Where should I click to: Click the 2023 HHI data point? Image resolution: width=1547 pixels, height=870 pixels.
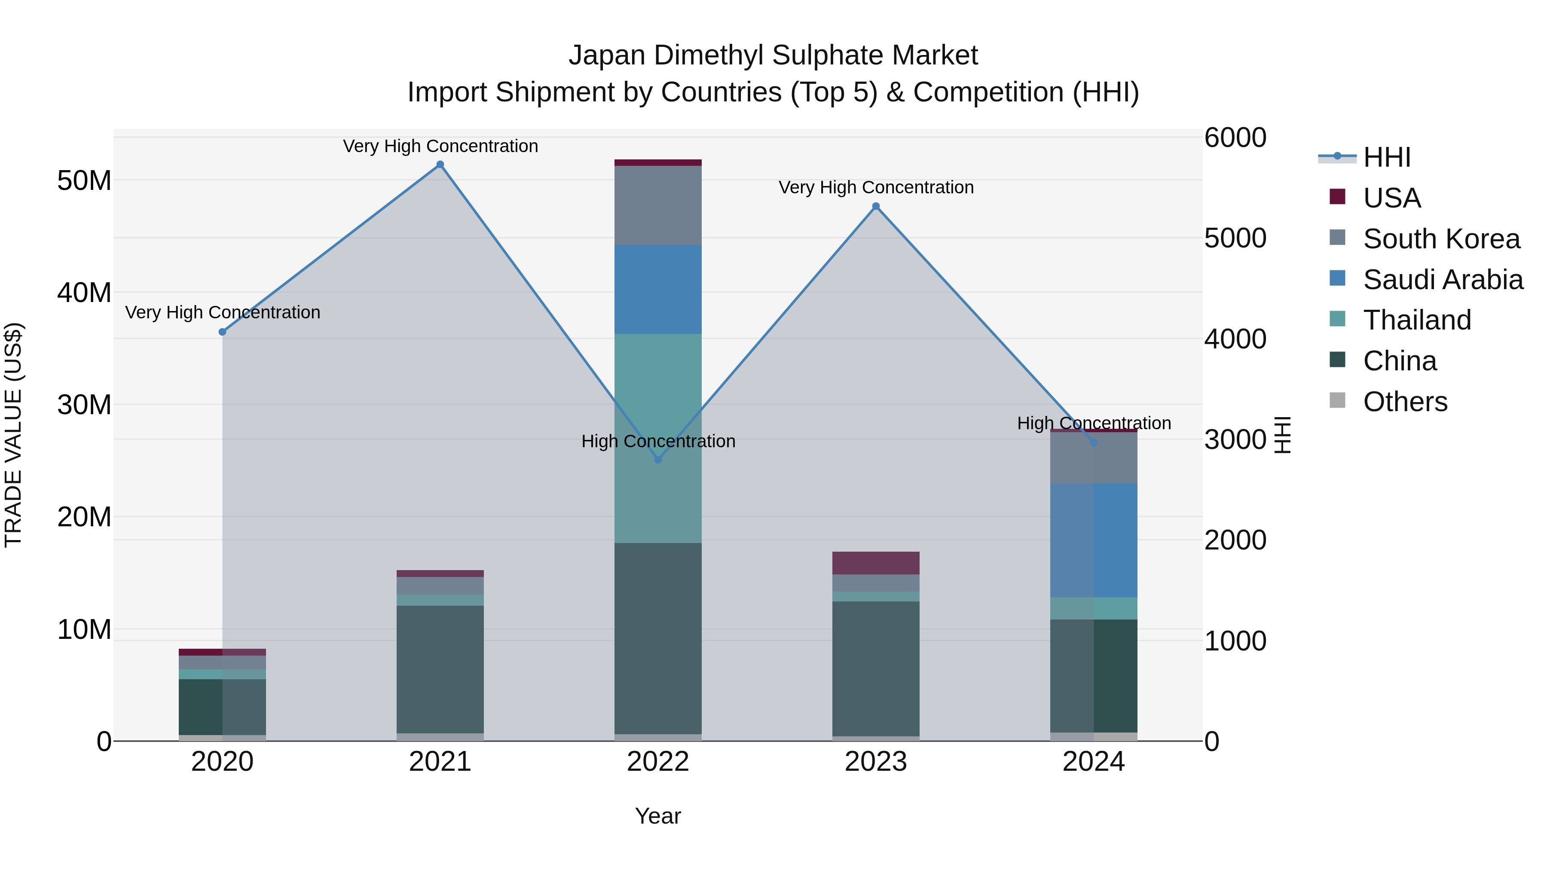(x=876, y=207)
